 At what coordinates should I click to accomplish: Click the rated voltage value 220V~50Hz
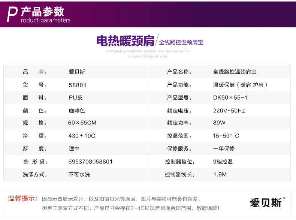click(229, 111)
